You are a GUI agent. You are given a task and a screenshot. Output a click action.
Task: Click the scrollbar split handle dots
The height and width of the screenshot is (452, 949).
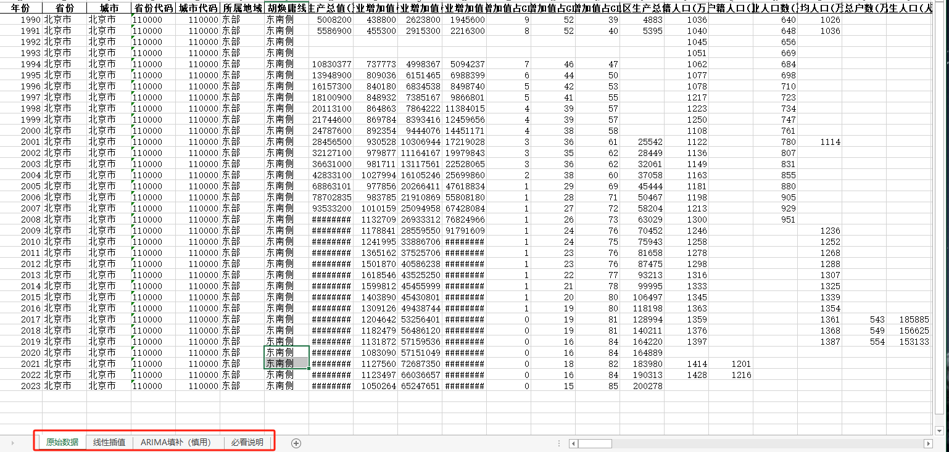(559, 443)
